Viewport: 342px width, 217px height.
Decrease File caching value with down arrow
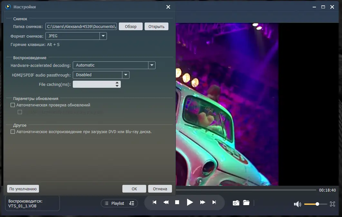(x=117, y=86)
